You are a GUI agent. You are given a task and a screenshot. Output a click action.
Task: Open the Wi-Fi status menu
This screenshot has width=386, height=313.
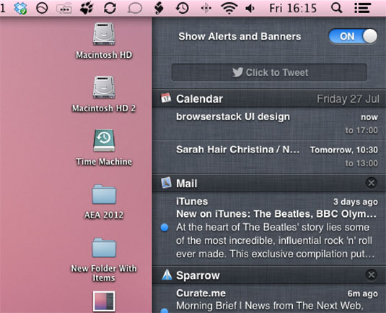coord(229,8)
